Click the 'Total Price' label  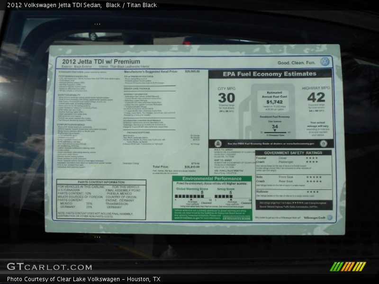(x=161, y=167)
